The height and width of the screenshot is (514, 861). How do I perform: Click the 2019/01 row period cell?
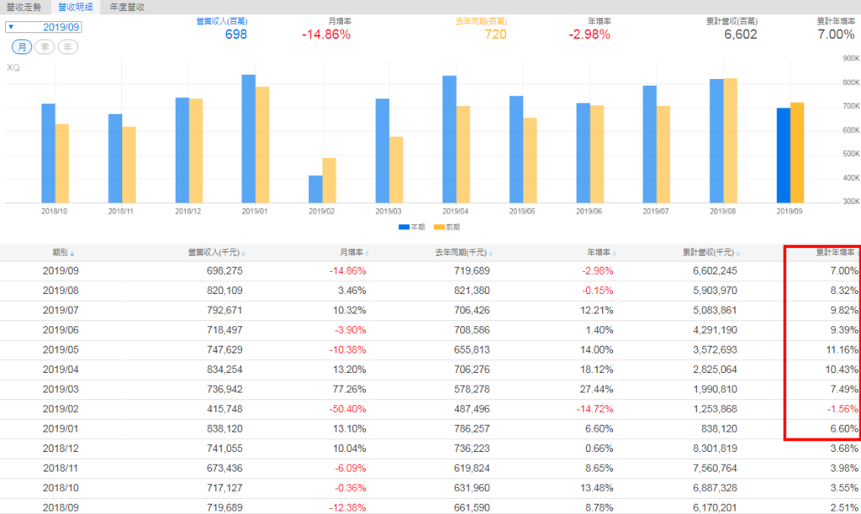click(61, 429)
